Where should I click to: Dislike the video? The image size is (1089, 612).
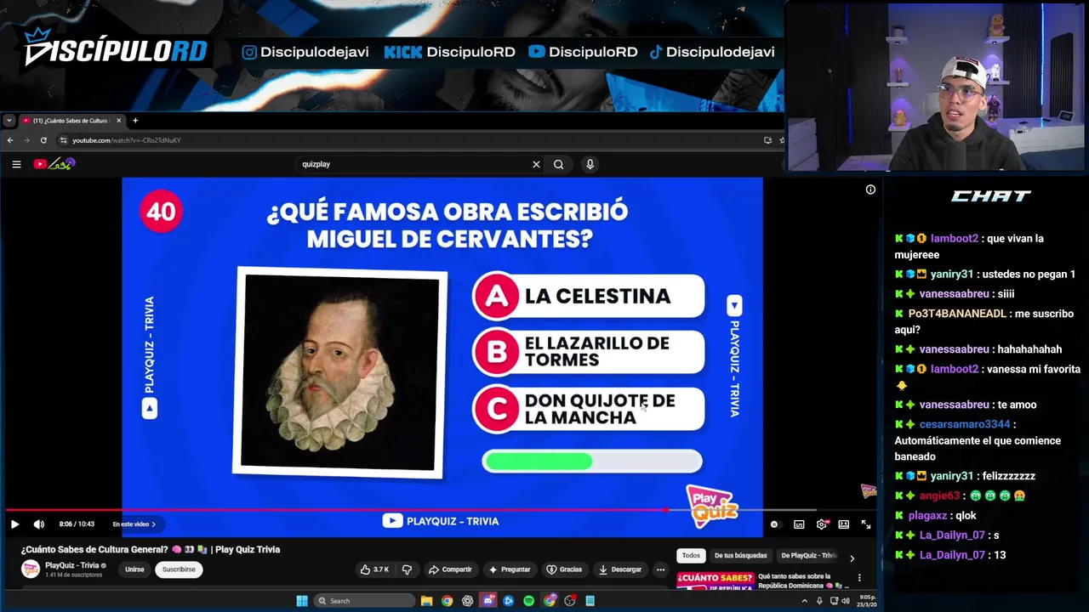coord(407,569)
